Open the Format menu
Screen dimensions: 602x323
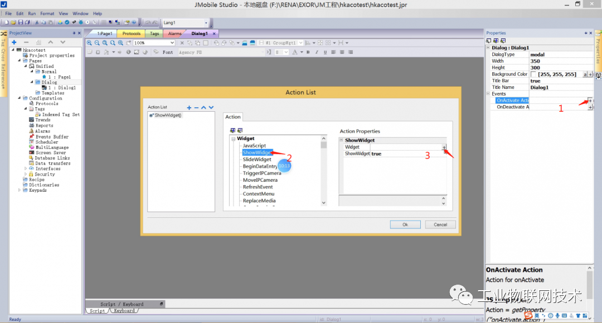pyautogui.click(x=47, y=13)
